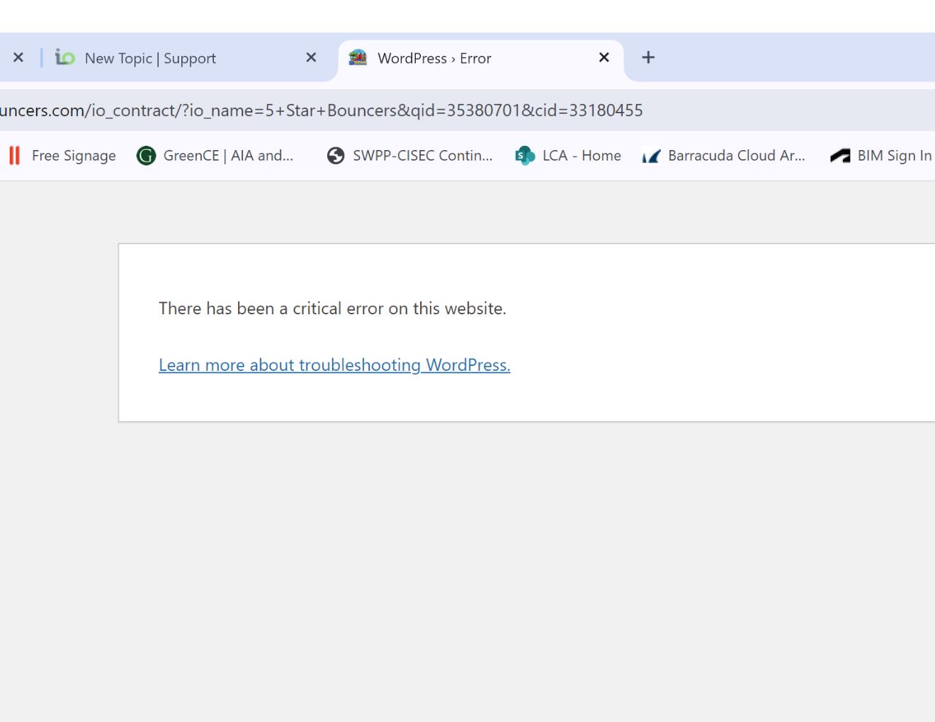Open the Barracuda Cloud Ar... bookmark label
The image size is (935, 722).
point(736,156)
